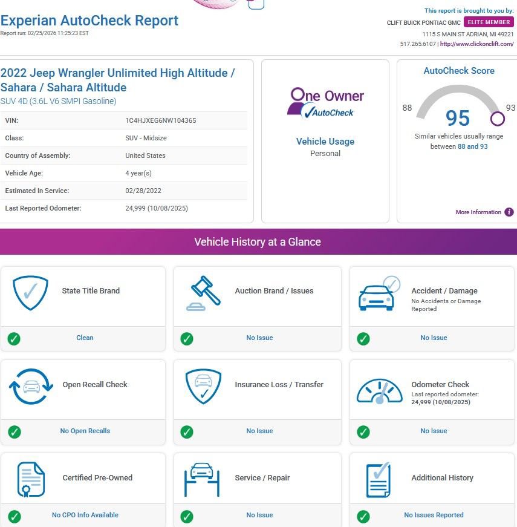Viewport: 517px width, 527px height.
Task: Open the clickonclift.com dealer website link
Action: (x=476, y=44)
